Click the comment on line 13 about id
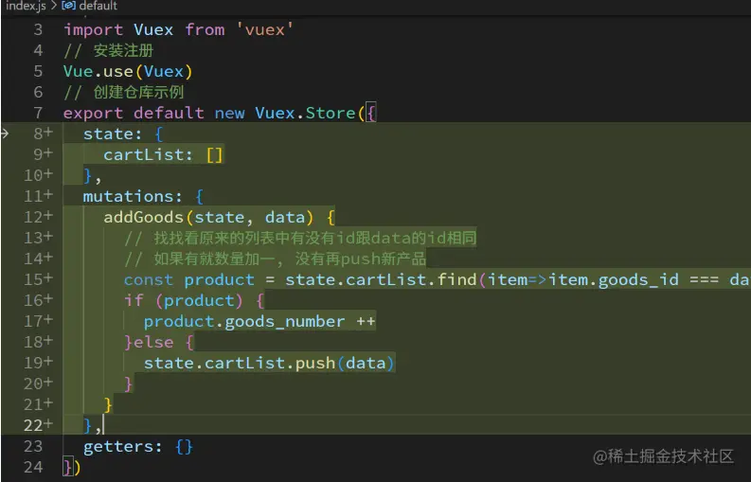The height and width of the screenshot is (482, 751). [x=300, y=238]
